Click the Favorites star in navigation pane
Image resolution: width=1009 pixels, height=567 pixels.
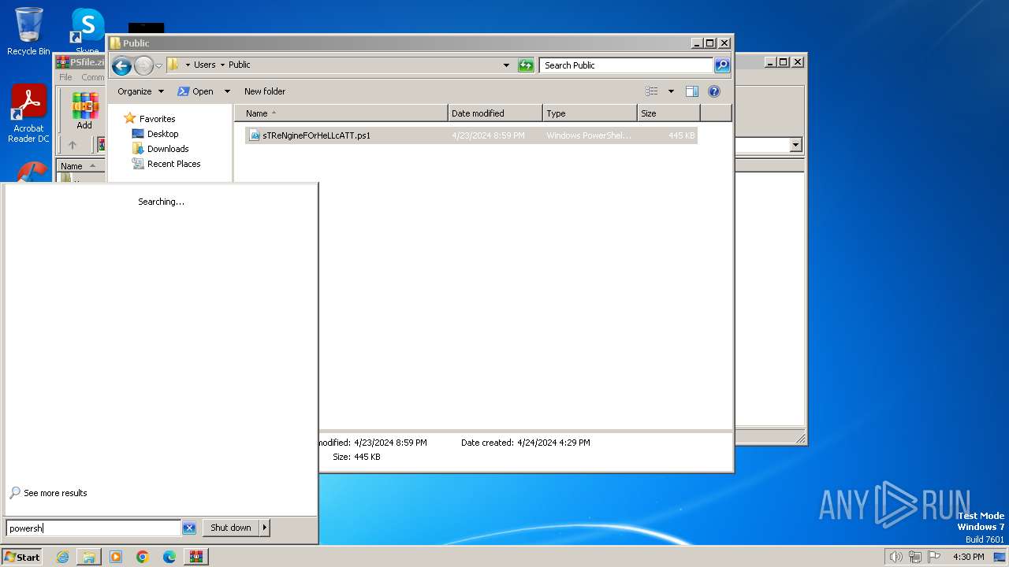pyautogui.click(x=130, y=118)
